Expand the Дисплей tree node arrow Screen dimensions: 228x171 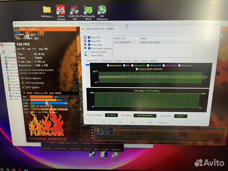point(4,70)
